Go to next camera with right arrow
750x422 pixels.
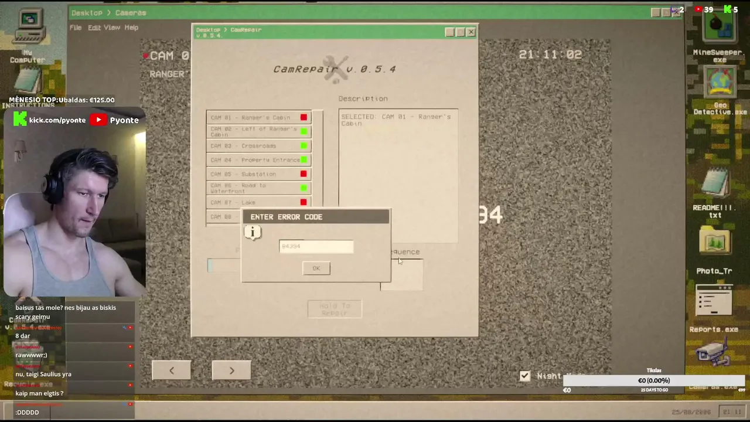(x=231, y=370)
